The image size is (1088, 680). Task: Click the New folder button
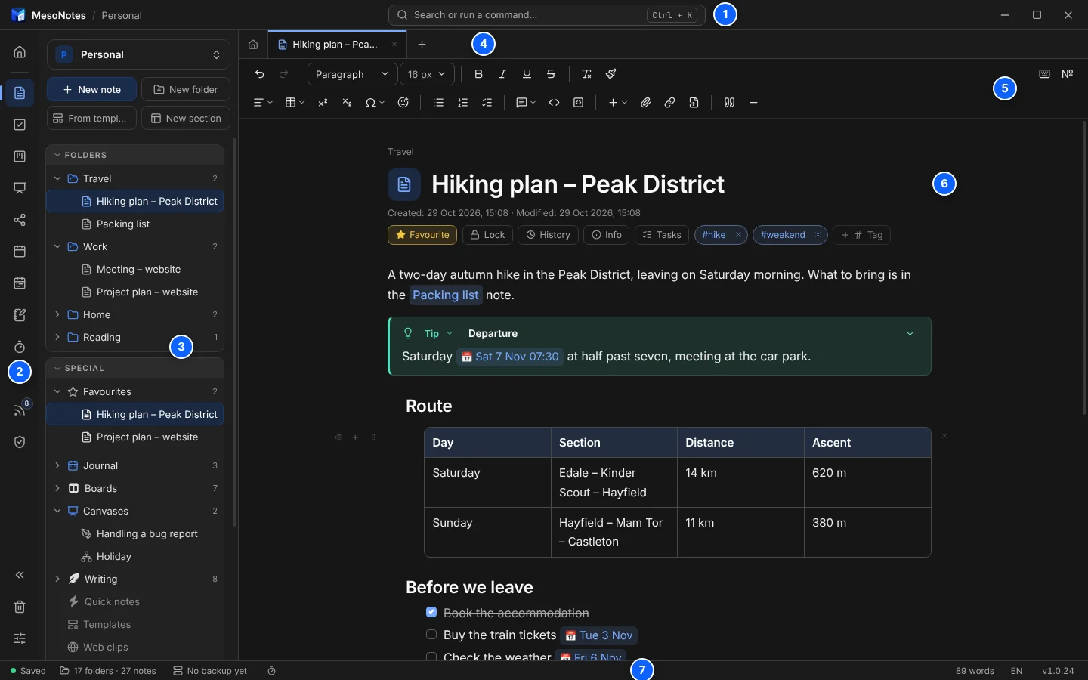(185, 89)
